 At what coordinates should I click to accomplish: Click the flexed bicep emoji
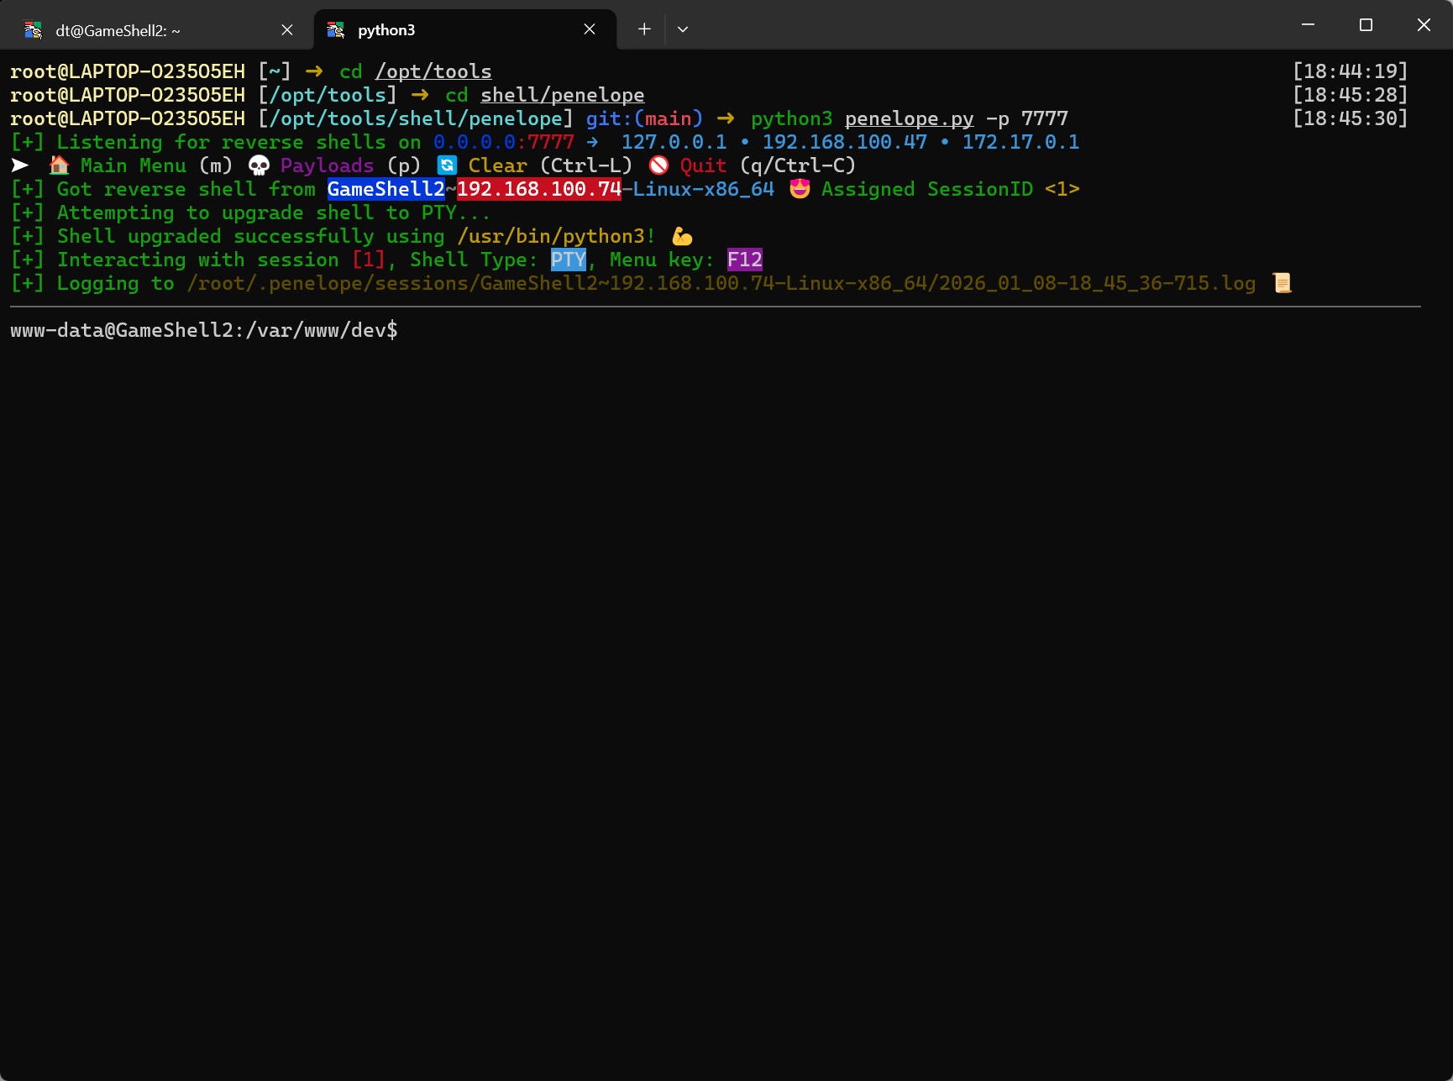tap(682, 237)
